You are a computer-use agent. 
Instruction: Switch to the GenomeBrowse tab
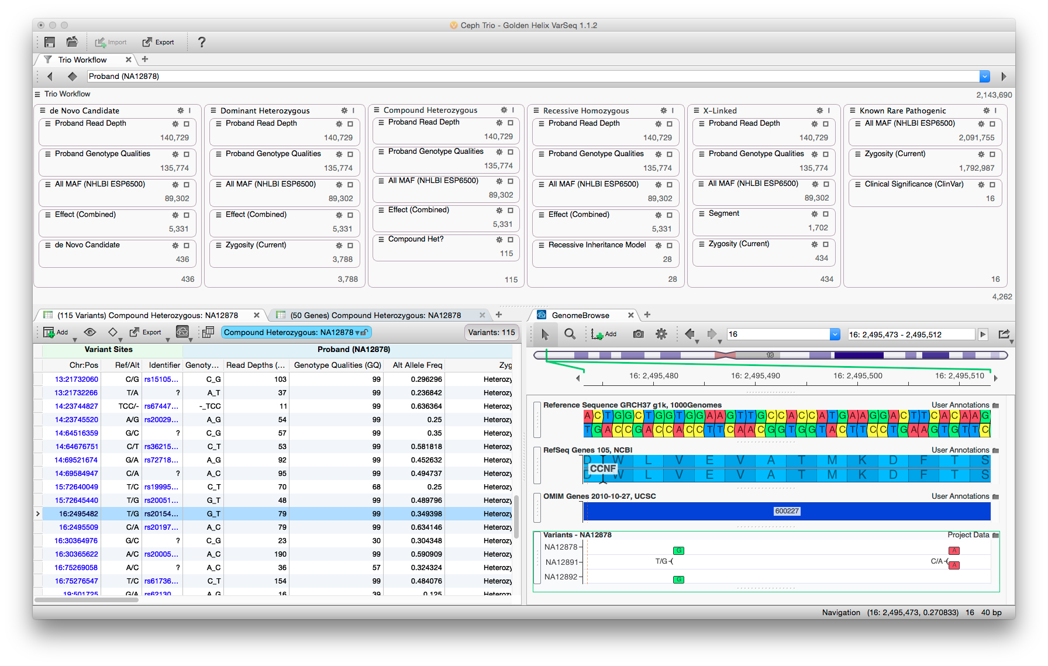click(x=580, y=315)
